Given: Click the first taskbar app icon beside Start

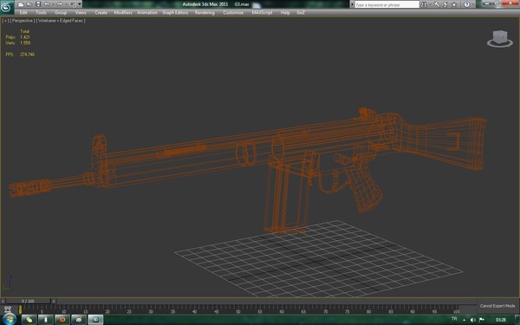Looking at the screenshot, I should [x=29, y=320].
